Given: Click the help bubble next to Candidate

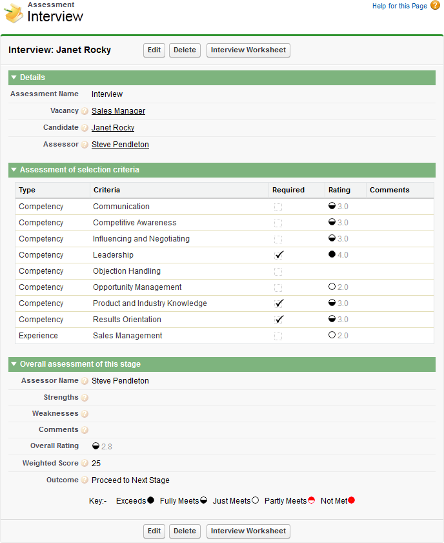Looking at the screenshot, I should pyautogui.click(x=85, y=128).
